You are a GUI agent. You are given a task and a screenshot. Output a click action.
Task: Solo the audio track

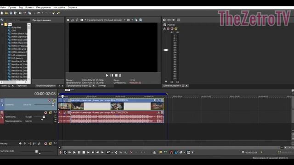pyautogui.click(x=50, y=113)
